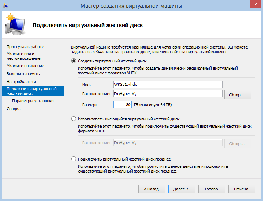Go to 'Настройка сети' step
Viewport: 263px width, 201px height.
(21, 82)
